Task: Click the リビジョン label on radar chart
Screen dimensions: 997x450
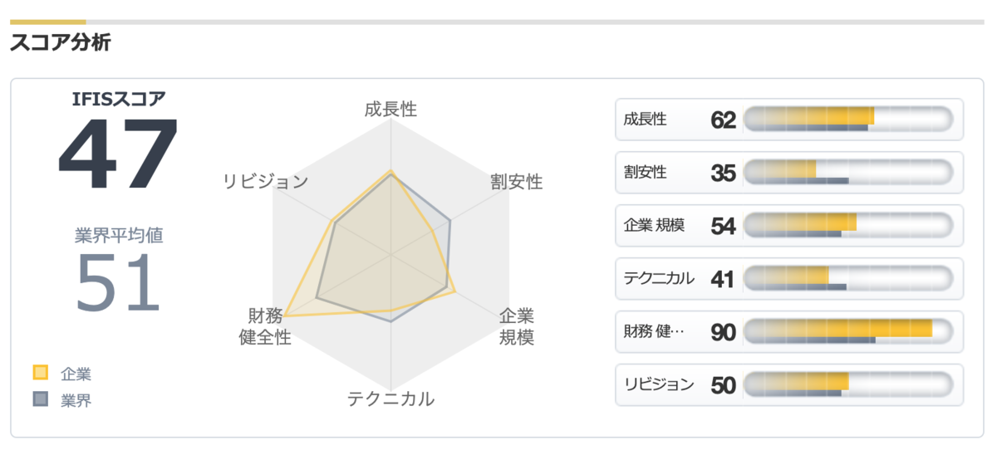Action: point(265,181)
